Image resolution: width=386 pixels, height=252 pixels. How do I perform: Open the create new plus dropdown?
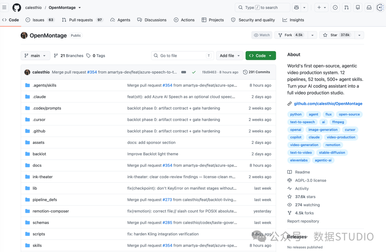click(321, 7)
